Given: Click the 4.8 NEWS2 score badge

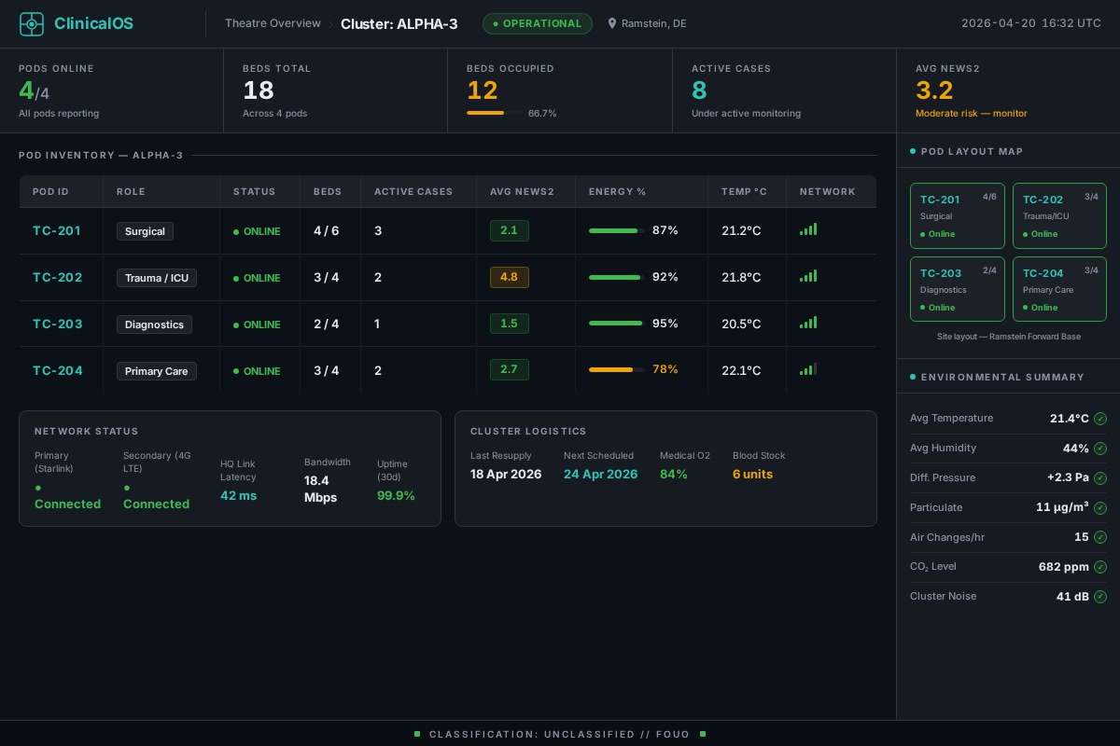Looking at the screenshot, I should [510, 277].
